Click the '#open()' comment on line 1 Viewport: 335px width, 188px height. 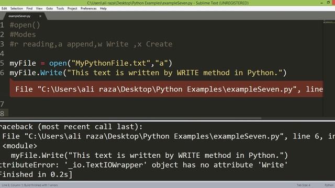pyautogui.click(x=25, y=25)
